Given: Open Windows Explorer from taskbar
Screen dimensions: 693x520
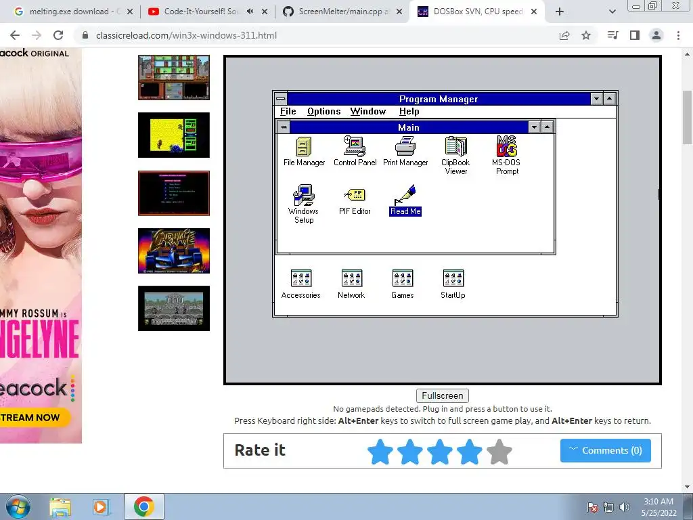Looking at the screenshot, I should click(60, 507).
